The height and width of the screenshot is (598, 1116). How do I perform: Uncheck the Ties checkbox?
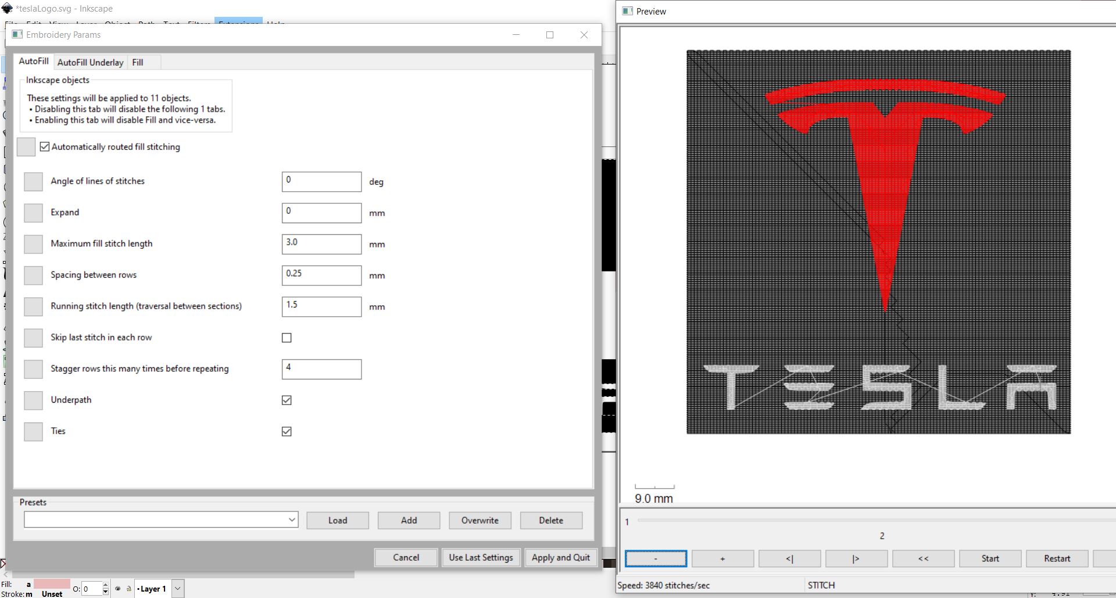click(287, 432)
